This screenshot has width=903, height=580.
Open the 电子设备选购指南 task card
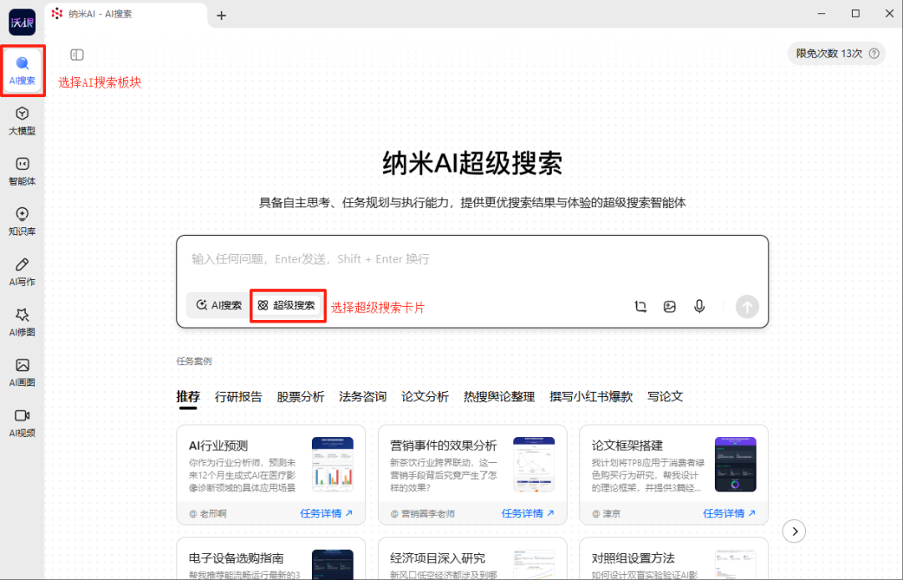click(271, 559)
